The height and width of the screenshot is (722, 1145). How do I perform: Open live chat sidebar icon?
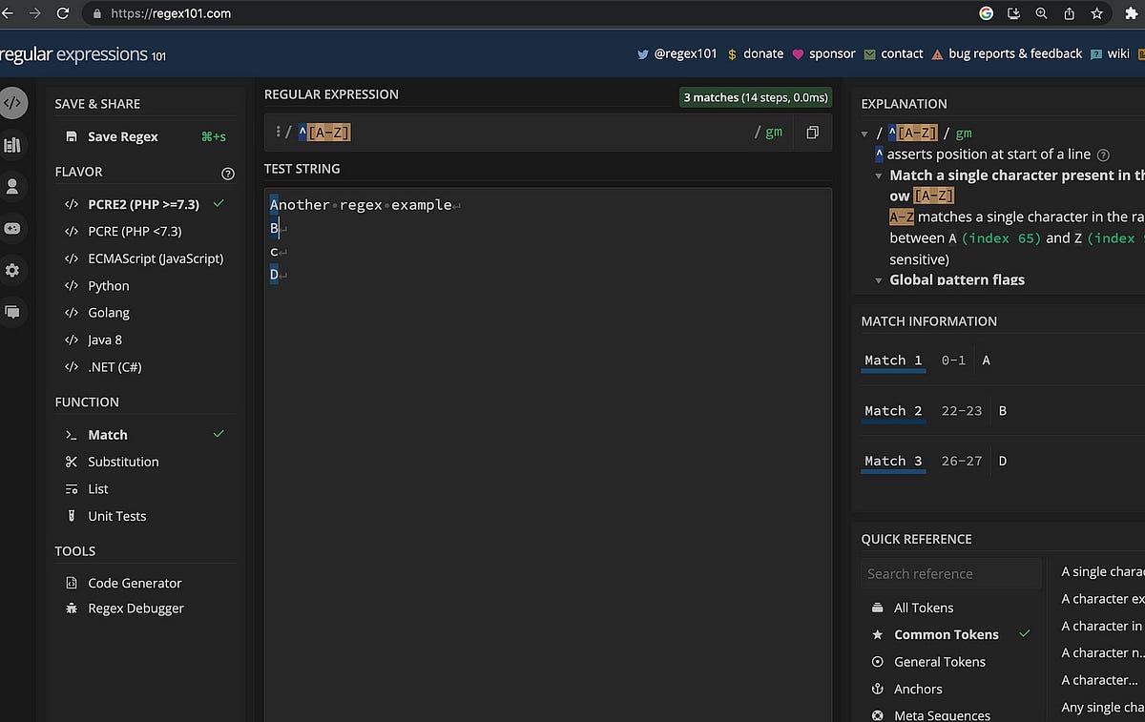[11, 312]
